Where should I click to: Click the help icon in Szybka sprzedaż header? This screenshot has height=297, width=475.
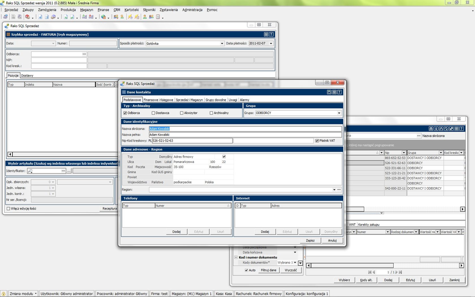[x=271, y=34]
